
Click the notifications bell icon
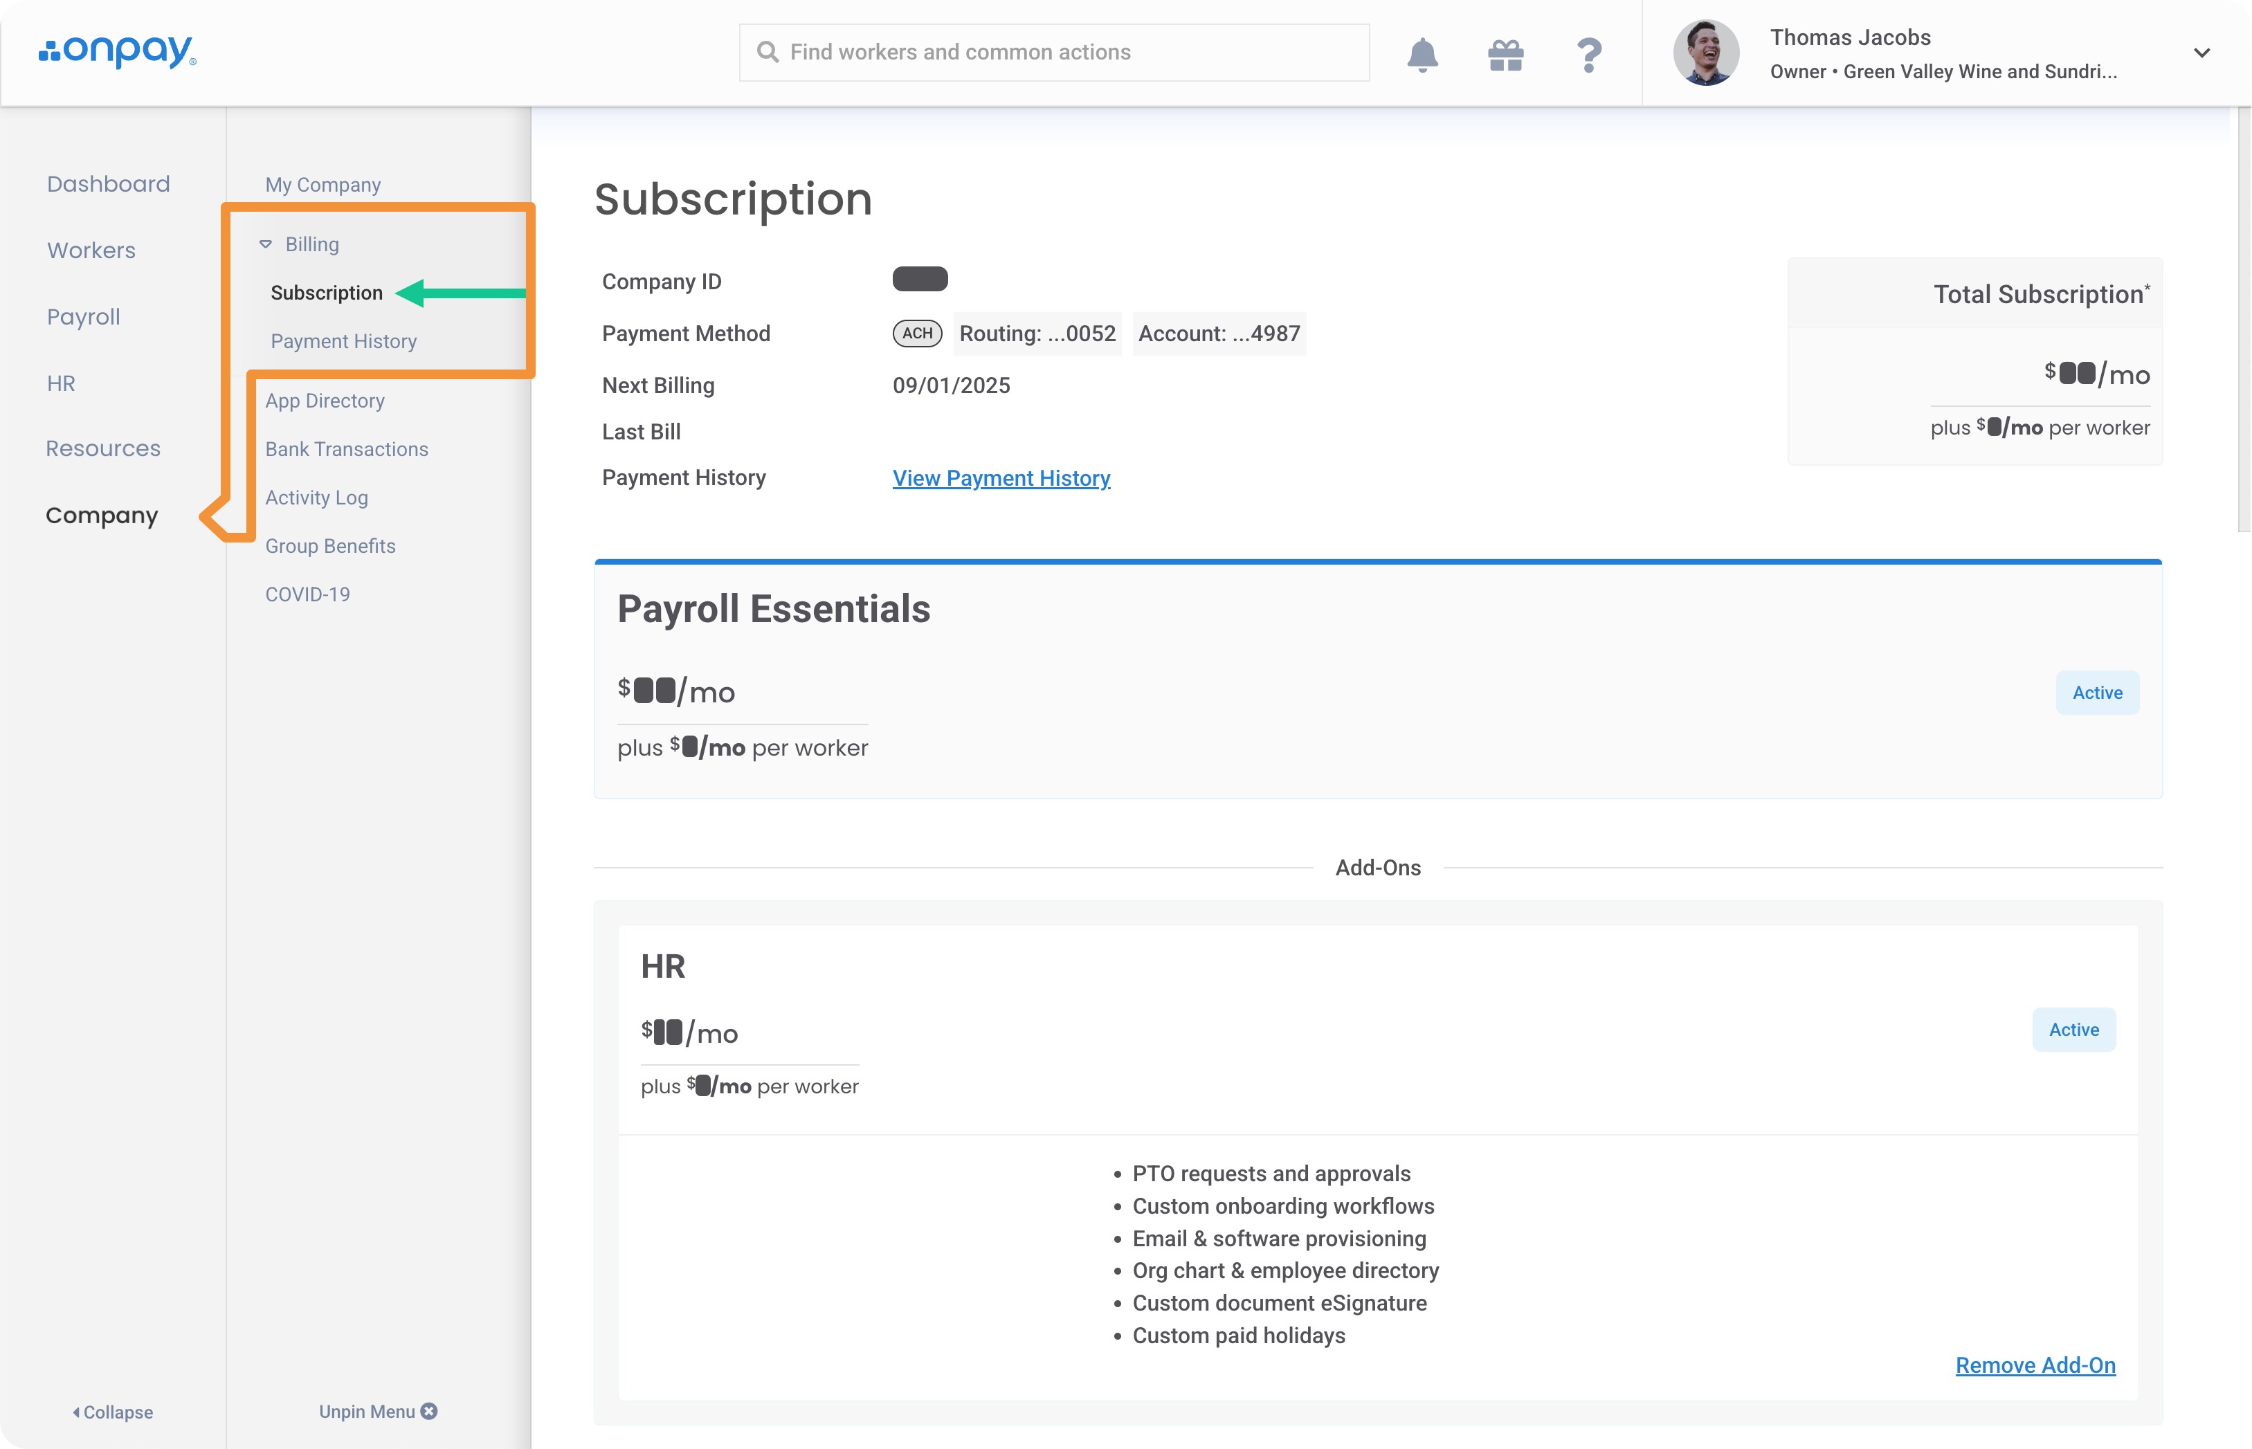pos(1422,54)
